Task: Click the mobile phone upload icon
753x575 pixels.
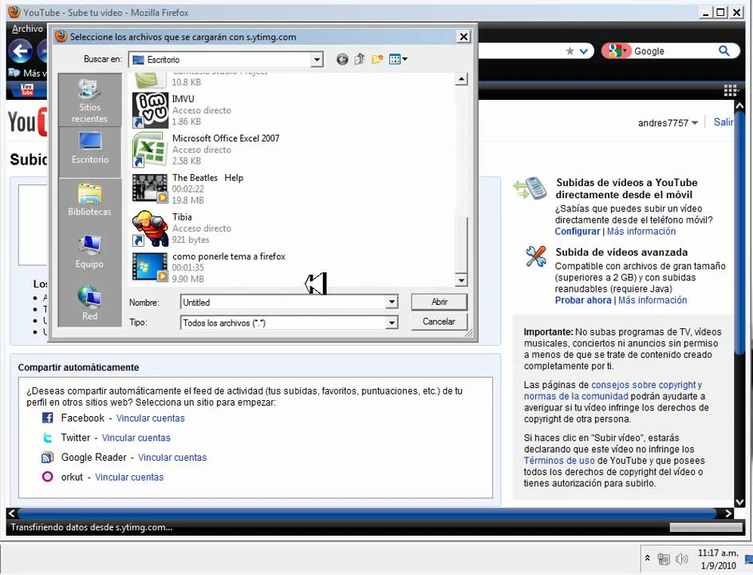Action: [530, 188]
